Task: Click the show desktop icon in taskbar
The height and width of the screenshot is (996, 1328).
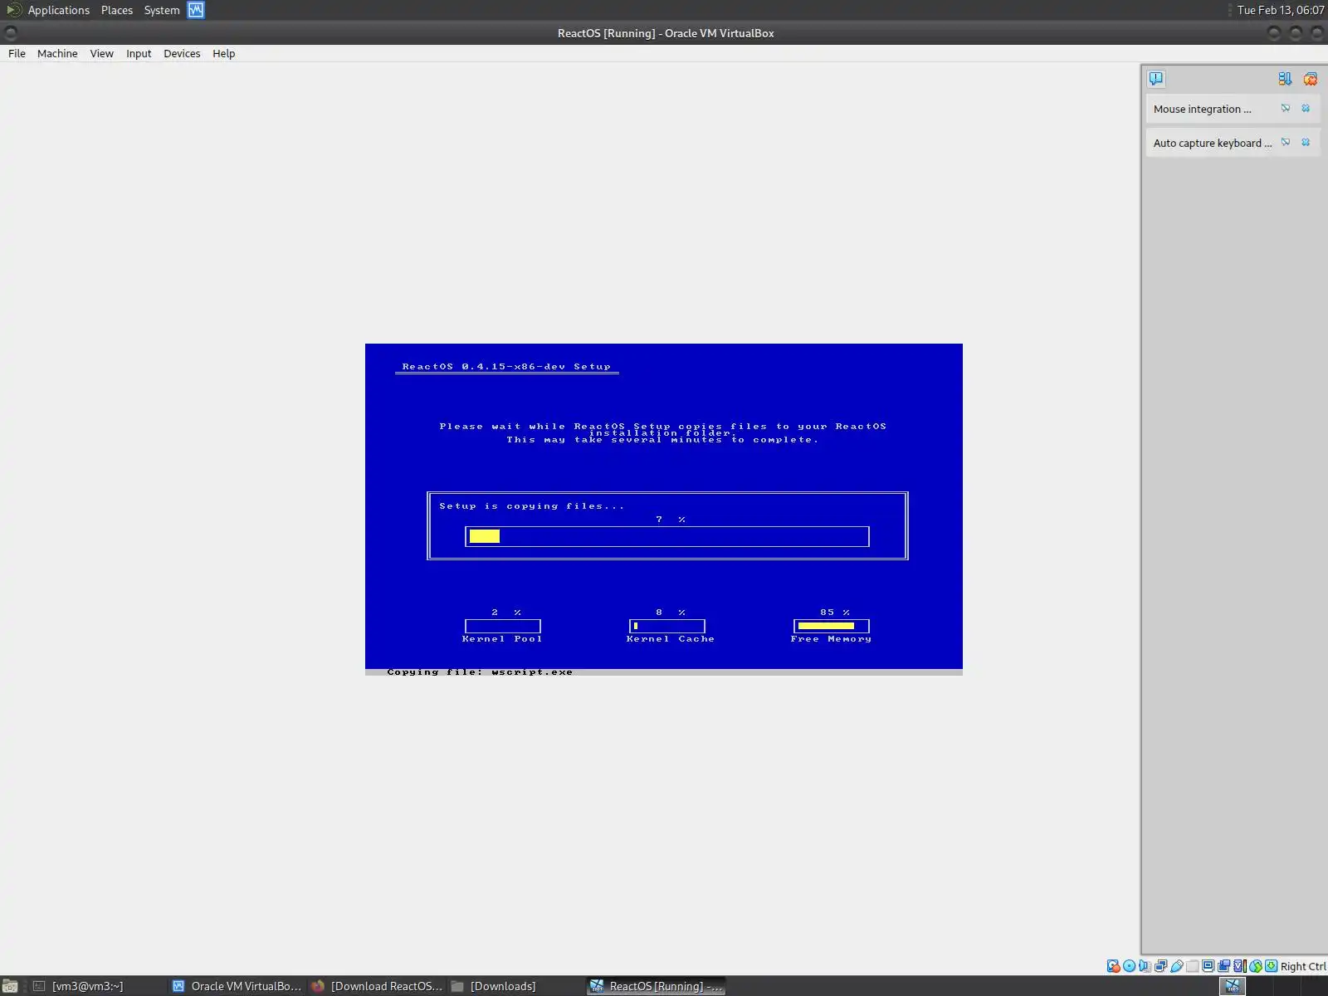Action: tap(10, 986)
